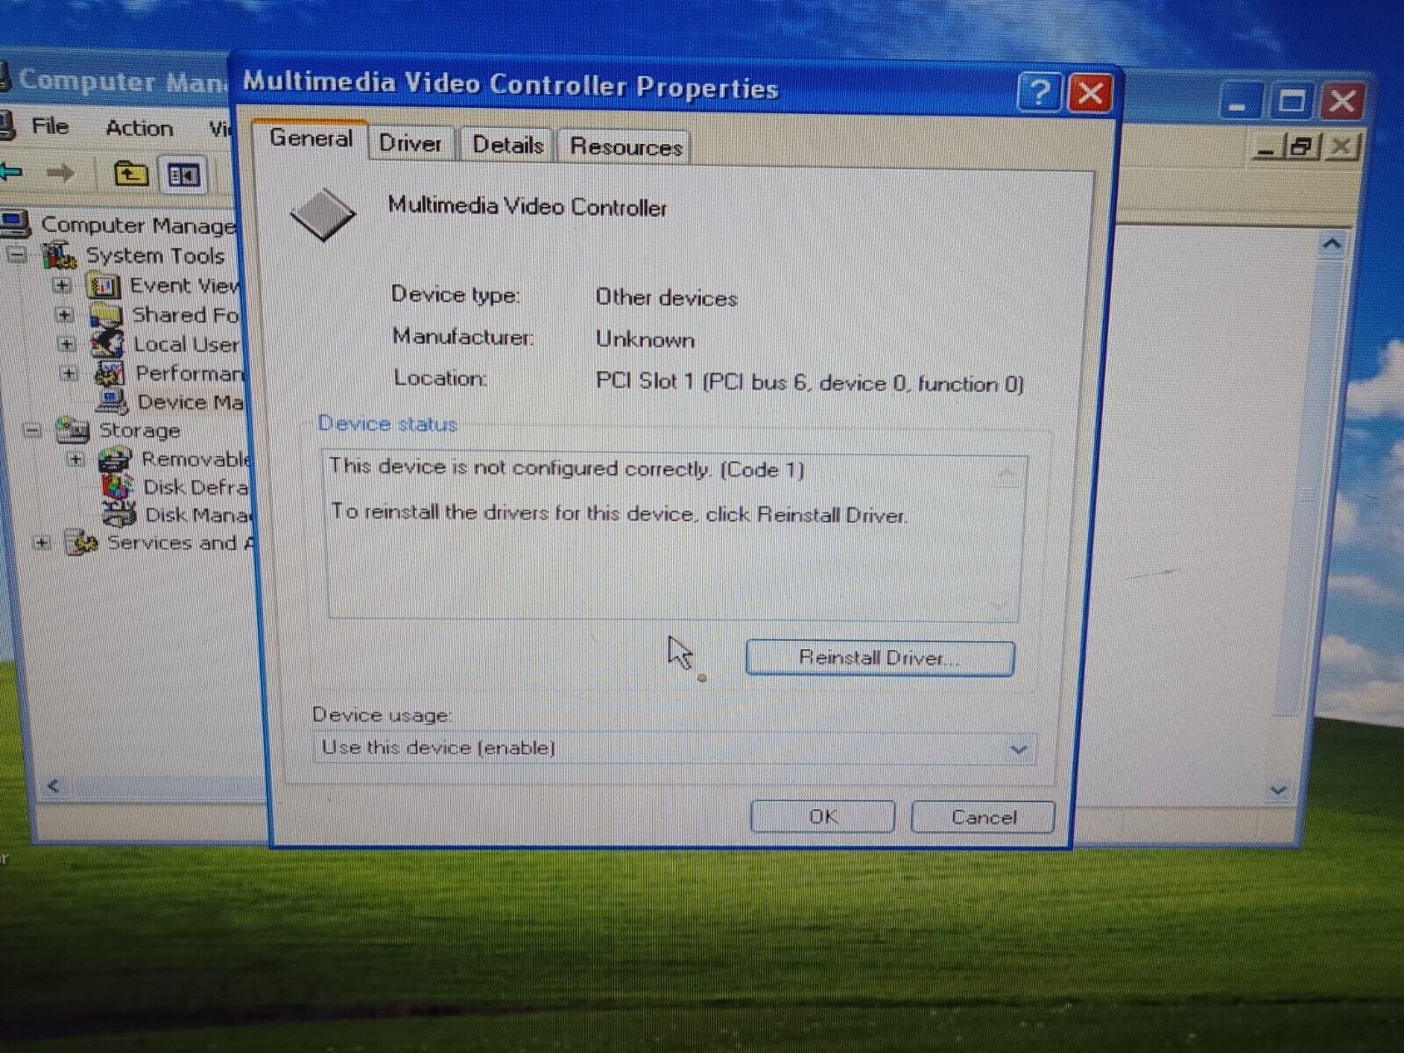Select the Resources tab
The image size is (1404, 1053).
click(626, 147)
